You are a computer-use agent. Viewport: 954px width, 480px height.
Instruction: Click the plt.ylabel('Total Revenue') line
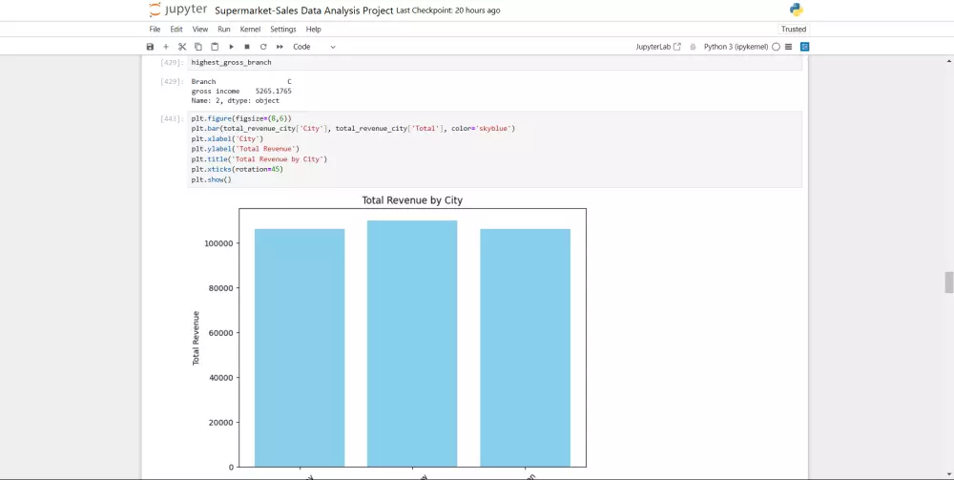[245, 149]
